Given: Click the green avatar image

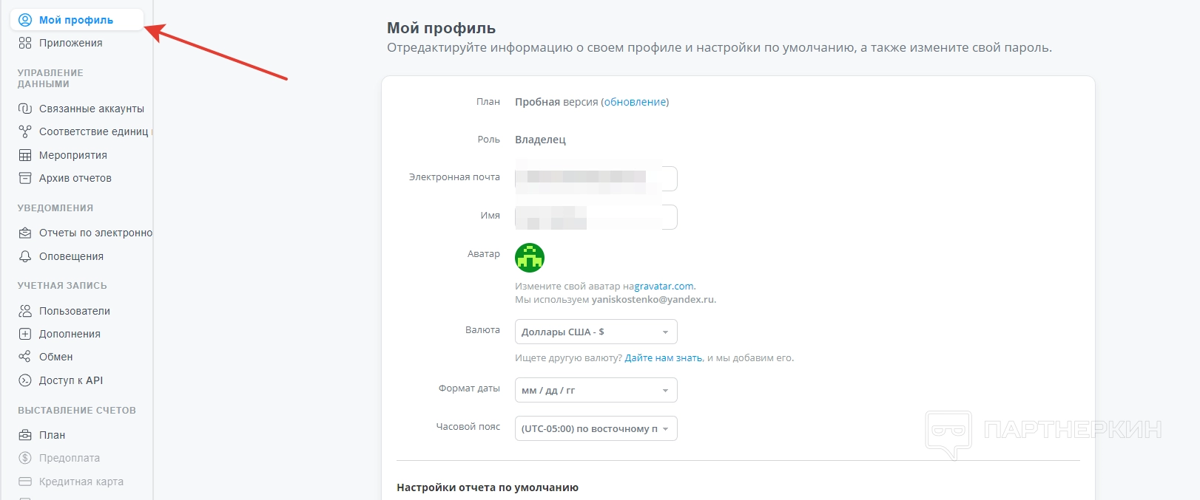Looking at the screenshot, I should [530, 258].
